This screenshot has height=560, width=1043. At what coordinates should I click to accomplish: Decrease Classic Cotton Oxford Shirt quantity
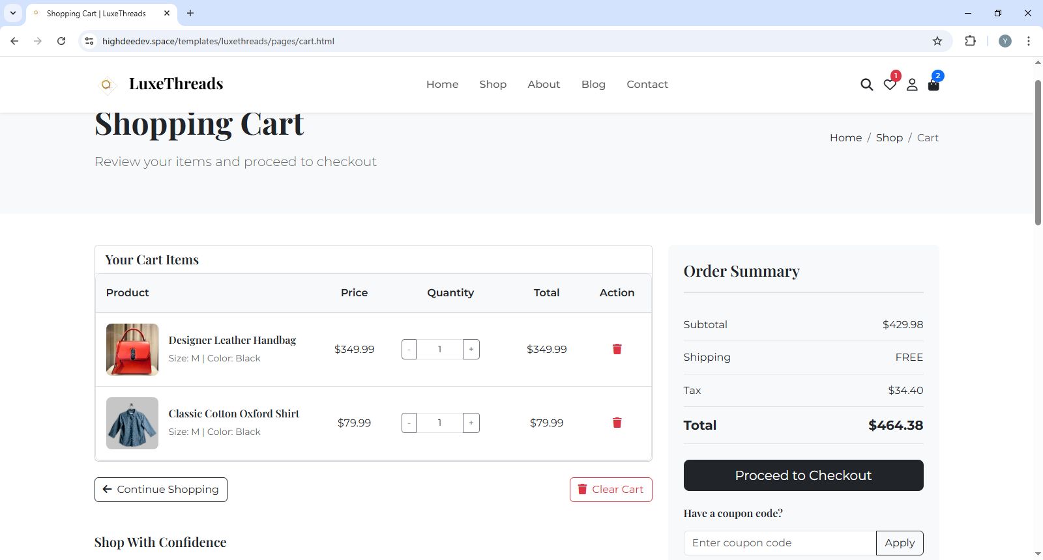pos(409,423)
